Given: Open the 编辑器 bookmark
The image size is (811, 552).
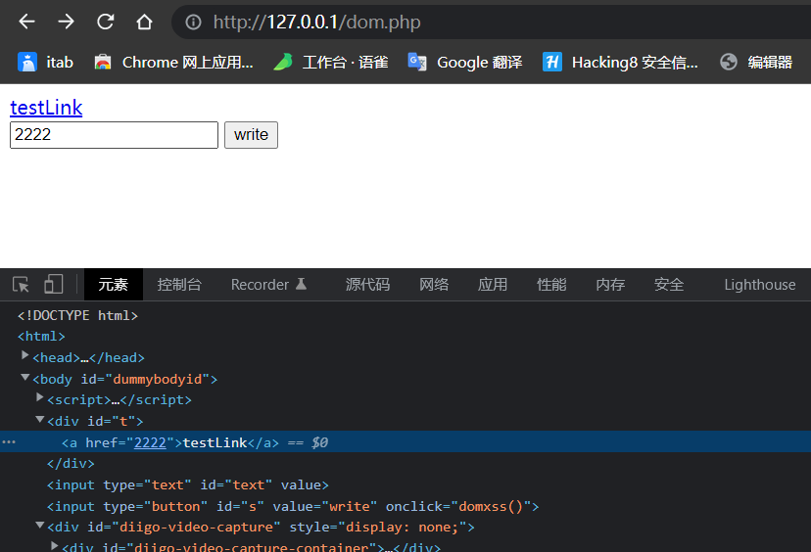Looking at the screenshot, I should [756, 62].
